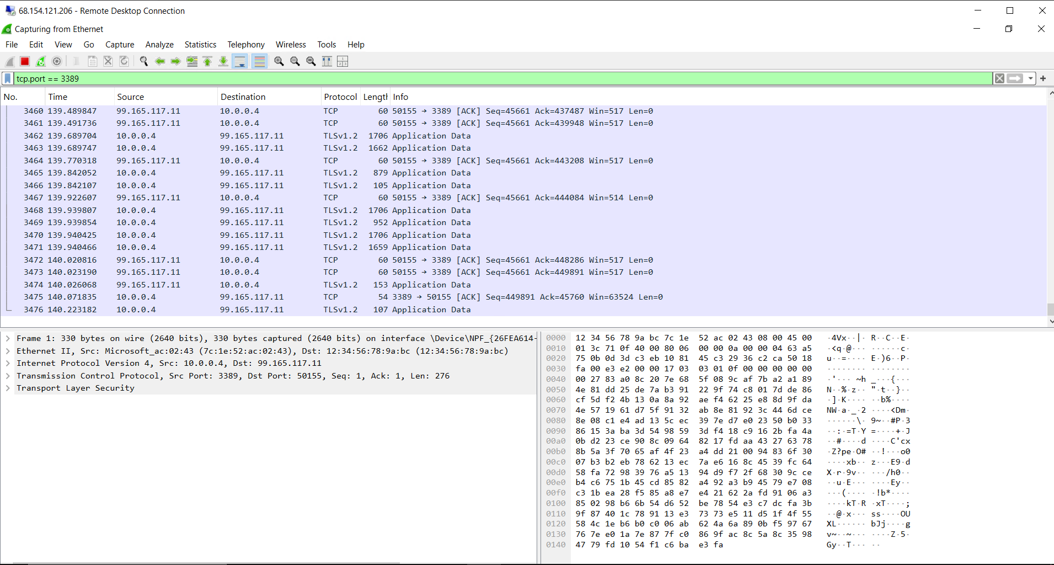Minimize the Remote Desktop Connection window
Image resolution: width=1054 pixels, height=565 pixels.
pos(978,10)
